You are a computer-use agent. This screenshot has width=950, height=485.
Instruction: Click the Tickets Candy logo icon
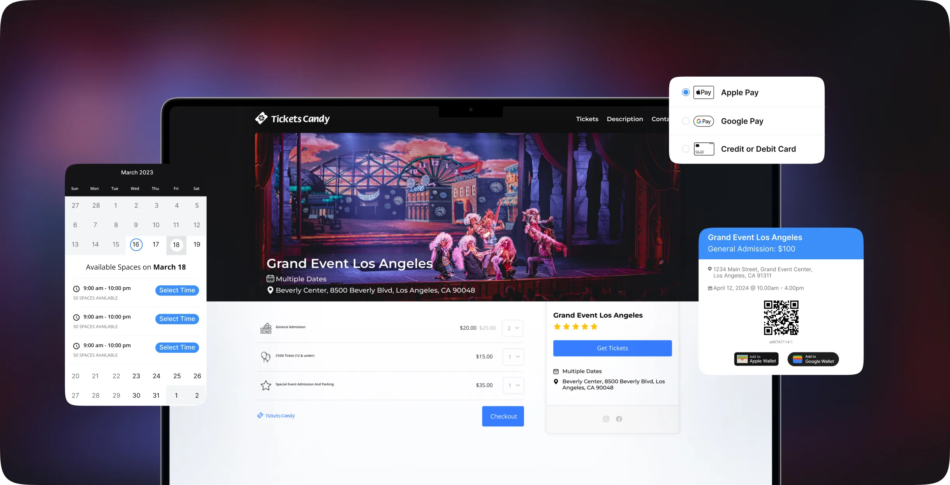tap(262, 119)
